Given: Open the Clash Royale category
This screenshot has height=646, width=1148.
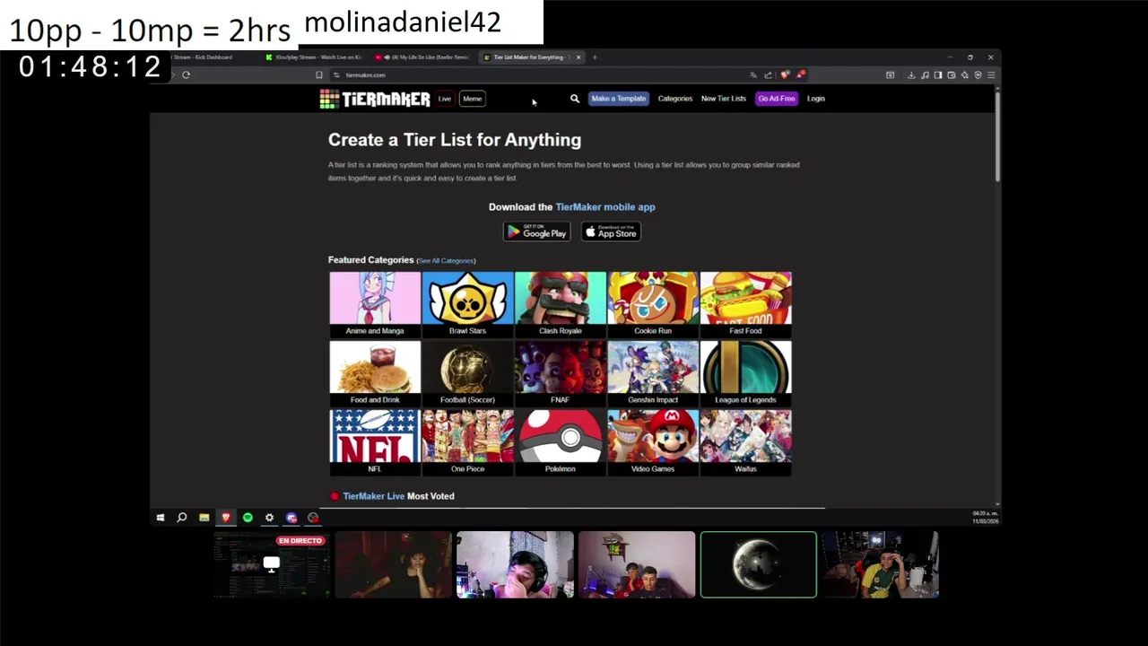Looking at the screenshot, I should point(561,304).
